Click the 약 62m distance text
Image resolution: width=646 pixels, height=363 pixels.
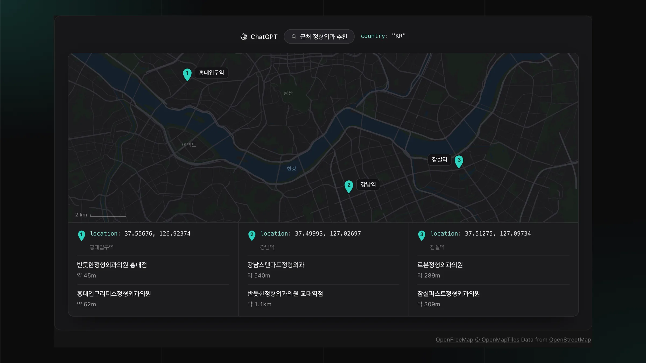[86, 304]
